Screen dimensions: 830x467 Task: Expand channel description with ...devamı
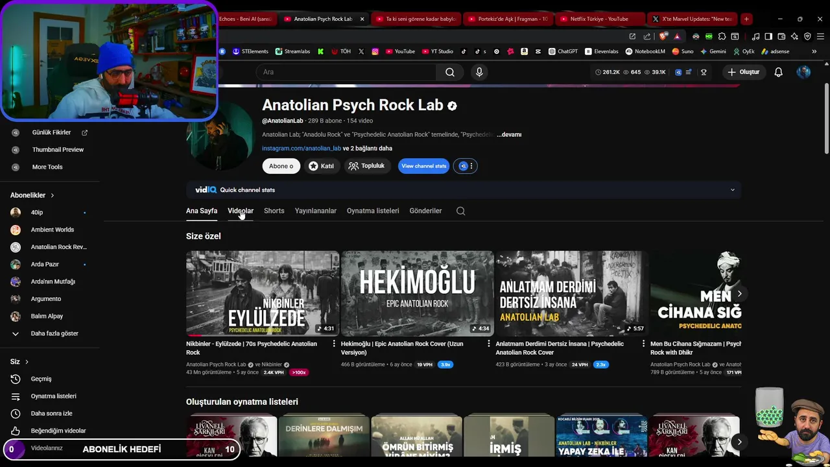pos(509,134)
